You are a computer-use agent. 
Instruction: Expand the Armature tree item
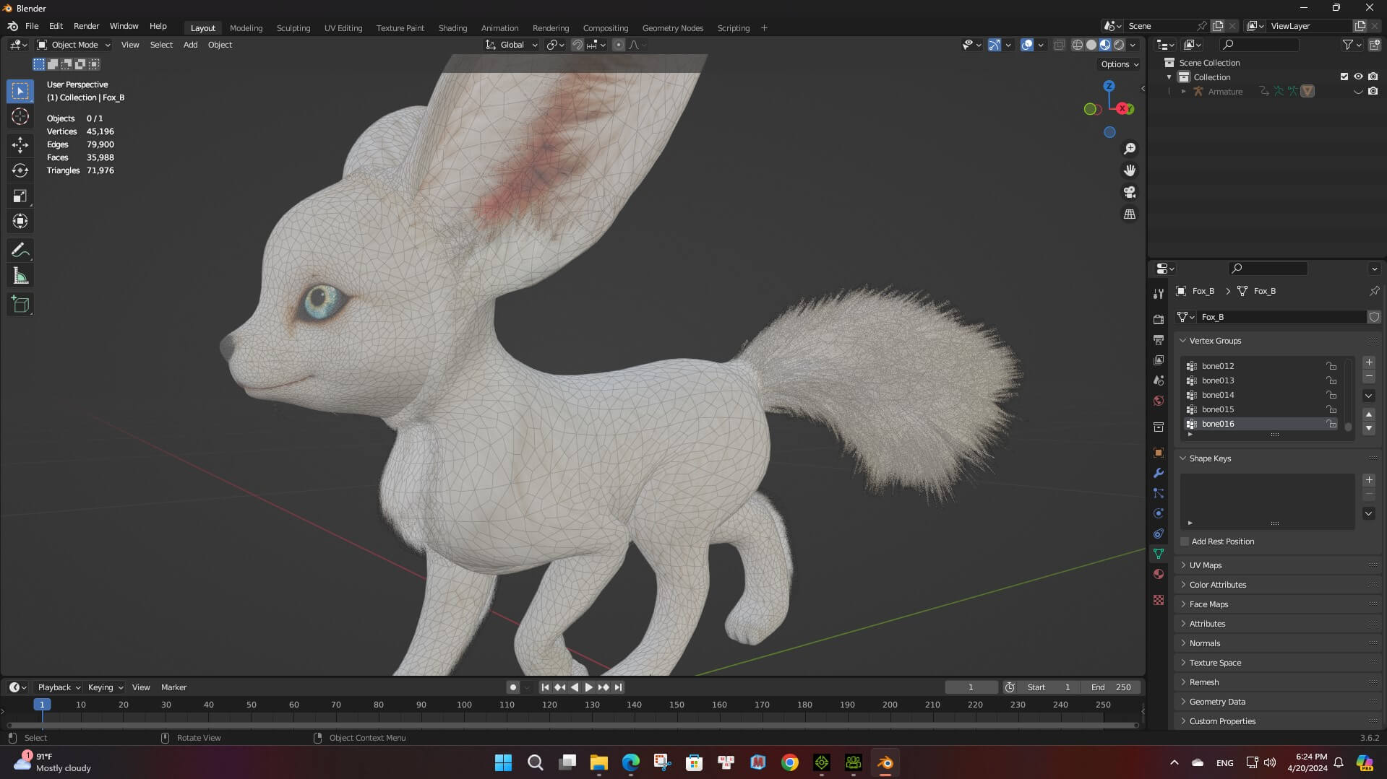pos(1183,92)
